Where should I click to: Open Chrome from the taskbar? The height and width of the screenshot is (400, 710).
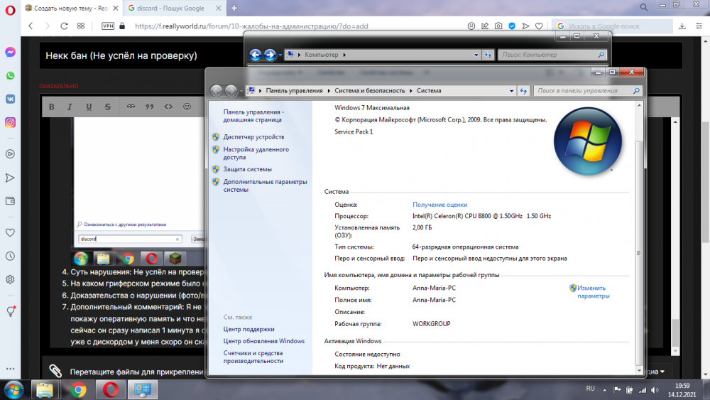(78, 389)
